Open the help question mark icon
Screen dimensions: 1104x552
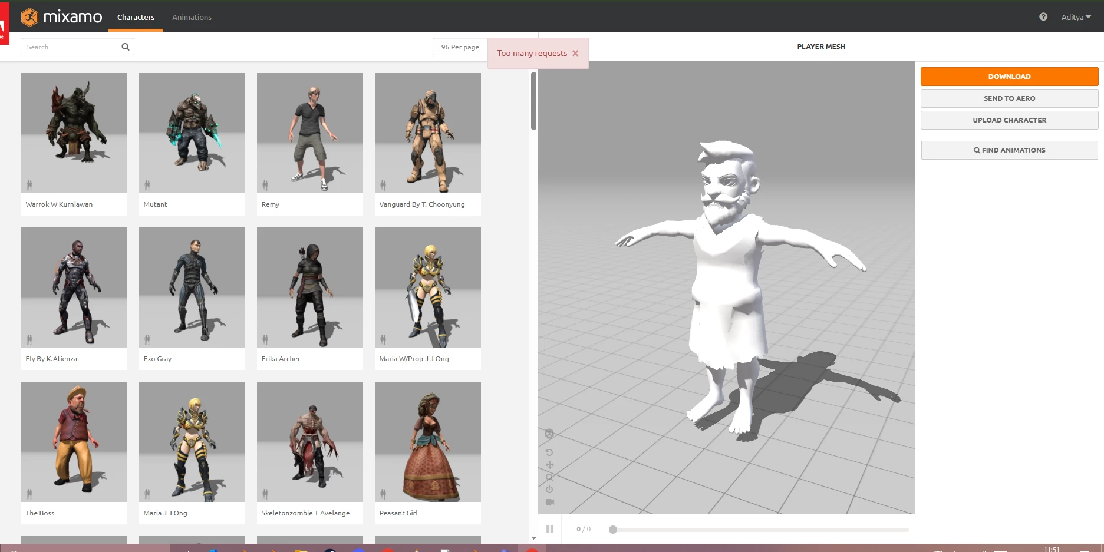pyautogui.click(x=1043, y=17)
